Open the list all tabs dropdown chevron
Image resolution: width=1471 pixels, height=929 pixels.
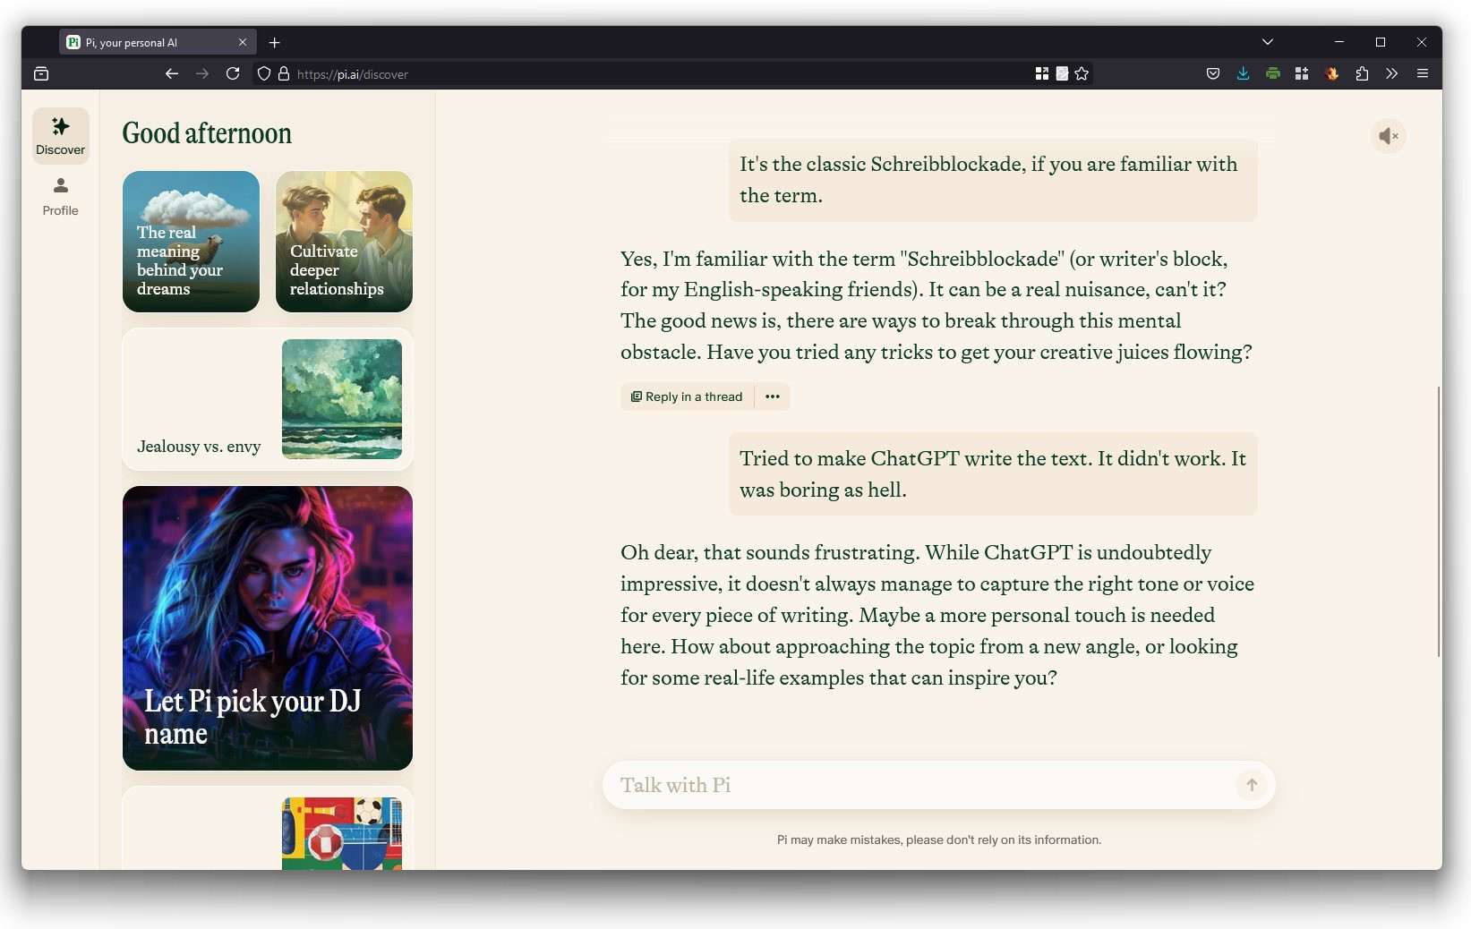pos(1268,42)
